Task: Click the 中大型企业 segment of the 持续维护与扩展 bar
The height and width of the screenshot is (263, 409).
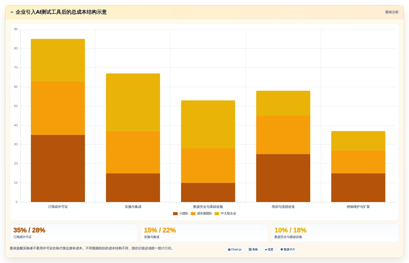Action: 358,141
